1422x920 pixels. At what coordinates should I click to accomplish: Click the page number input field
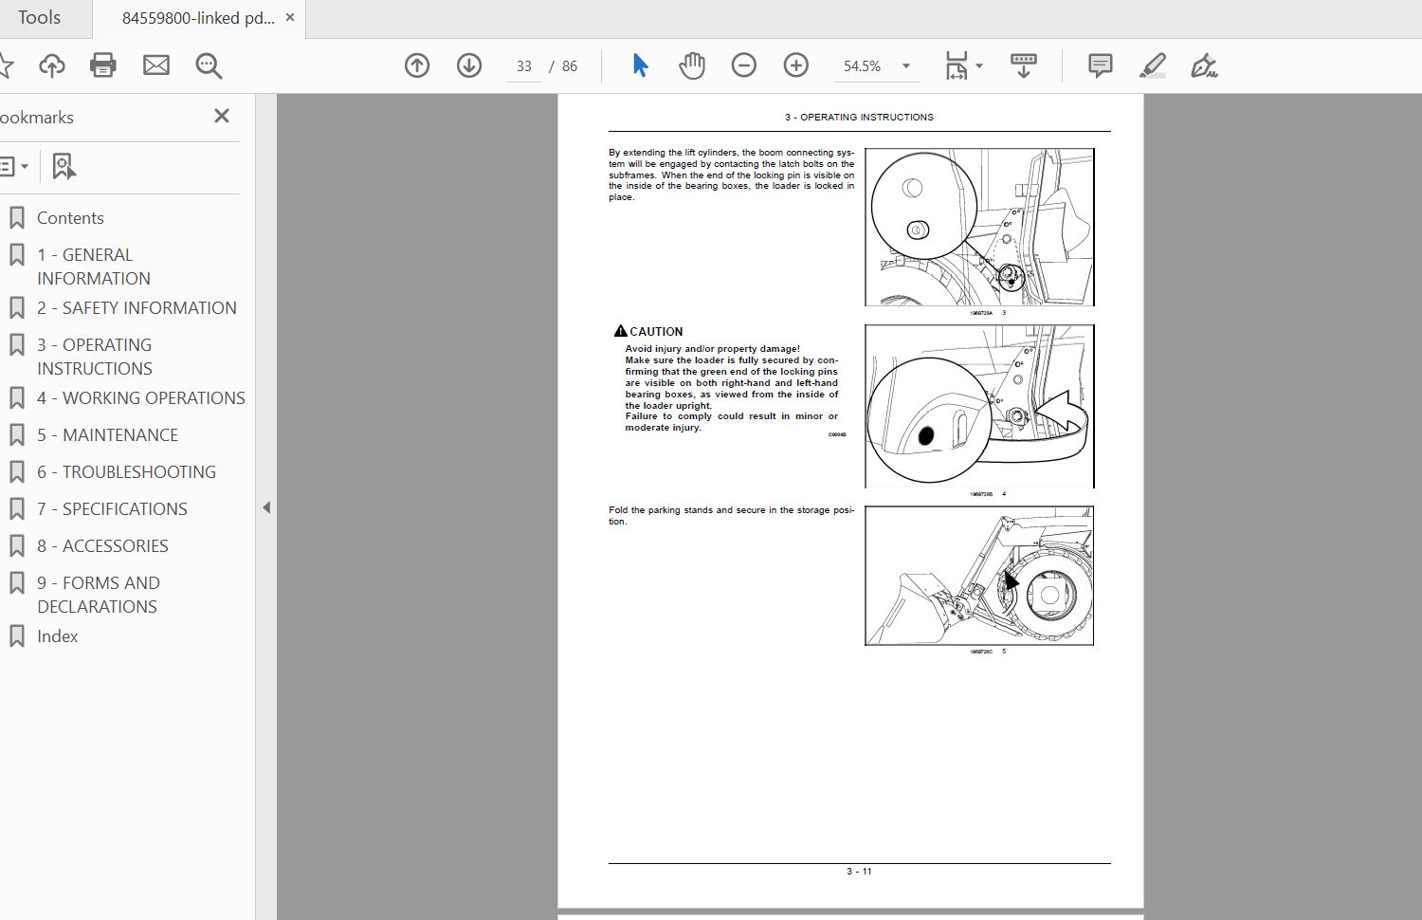tap(524, 66)
